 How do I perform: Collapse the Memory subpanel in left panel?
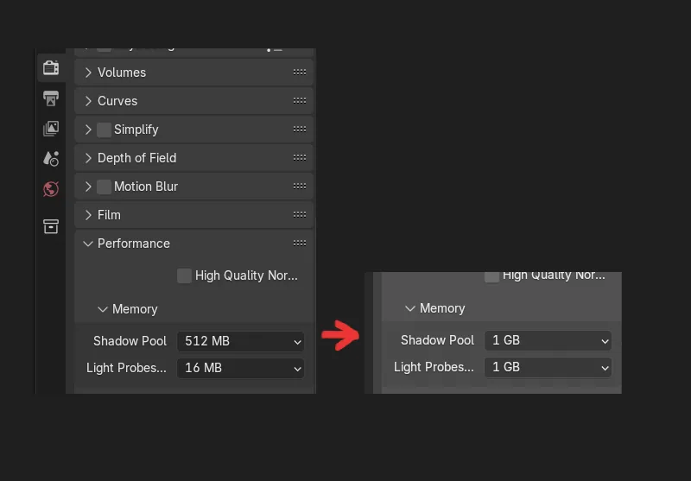tap(103, 309)
